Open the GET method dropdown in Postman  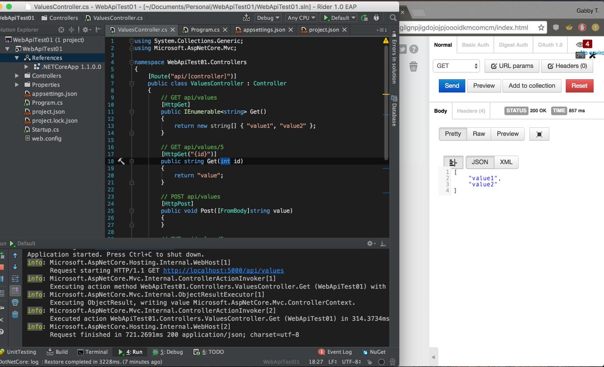point(457,66)
